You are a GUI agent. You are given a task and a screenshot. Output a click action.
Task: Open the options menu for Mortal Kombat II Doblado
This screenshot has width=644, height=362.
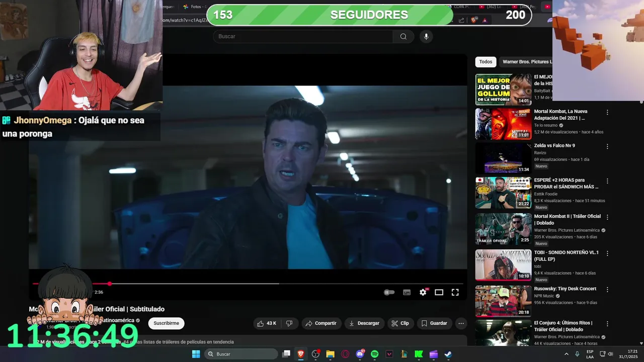coord(607,217)
